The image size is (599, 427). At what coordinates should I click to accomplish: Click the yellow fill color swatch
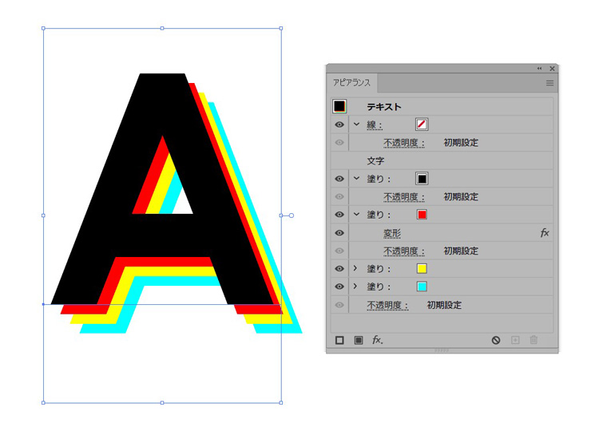(422, 269)
